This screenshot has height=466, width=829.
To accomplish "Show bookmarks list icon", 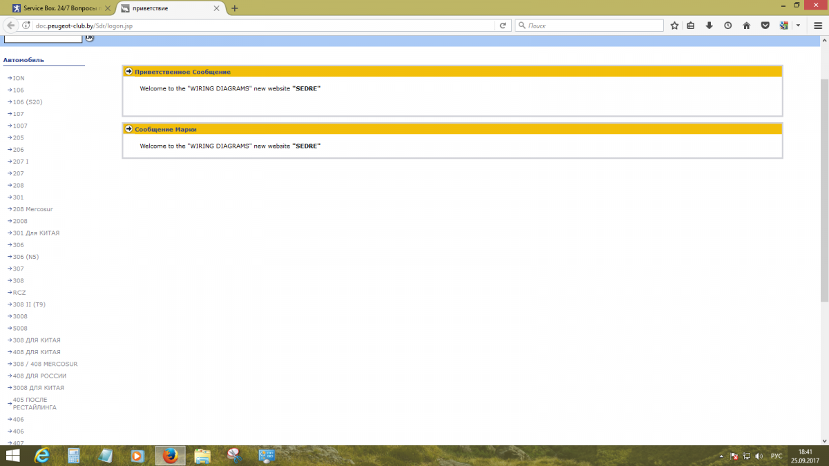I will [x=691, y=26].
